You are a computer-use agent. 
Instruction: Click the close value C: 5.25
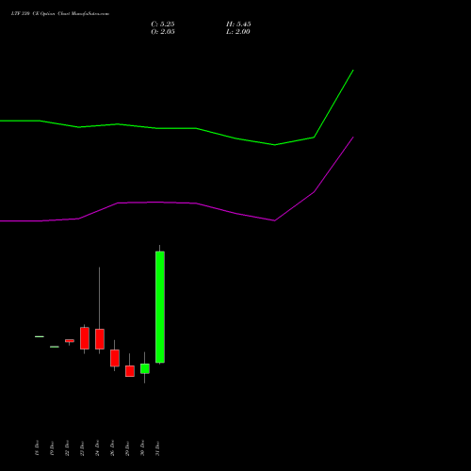point(163,24)
